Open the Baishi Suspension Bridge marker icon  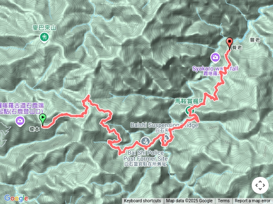tap(166, 138)
